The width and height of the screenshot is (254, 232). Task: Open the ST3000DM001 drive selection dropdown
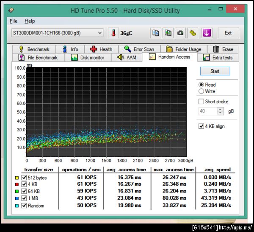click(57, 33)
